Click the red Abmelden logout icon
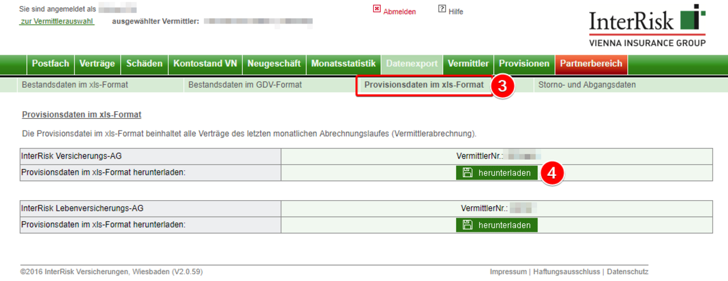The image size is (728, 281). [377, 9]
